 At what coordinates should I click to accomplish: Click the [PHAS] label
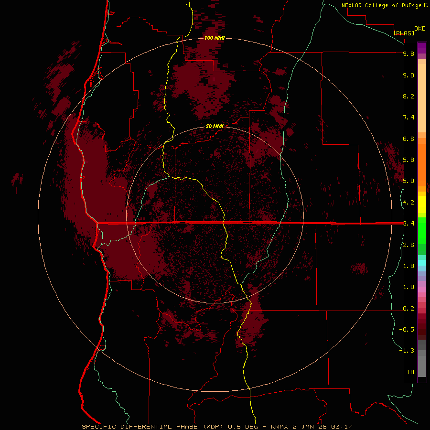coord(404,33)
